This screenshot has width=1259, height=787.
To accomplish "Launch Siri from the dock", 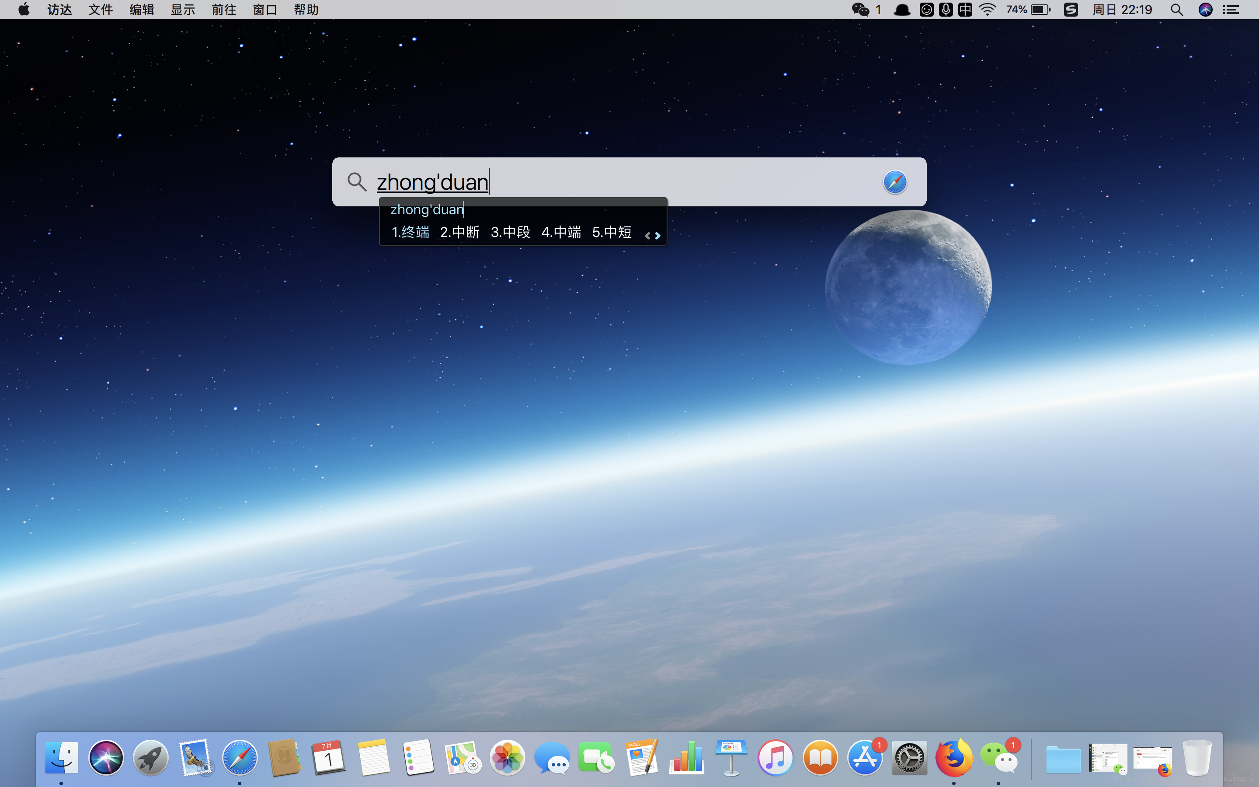I will (106, 758).
